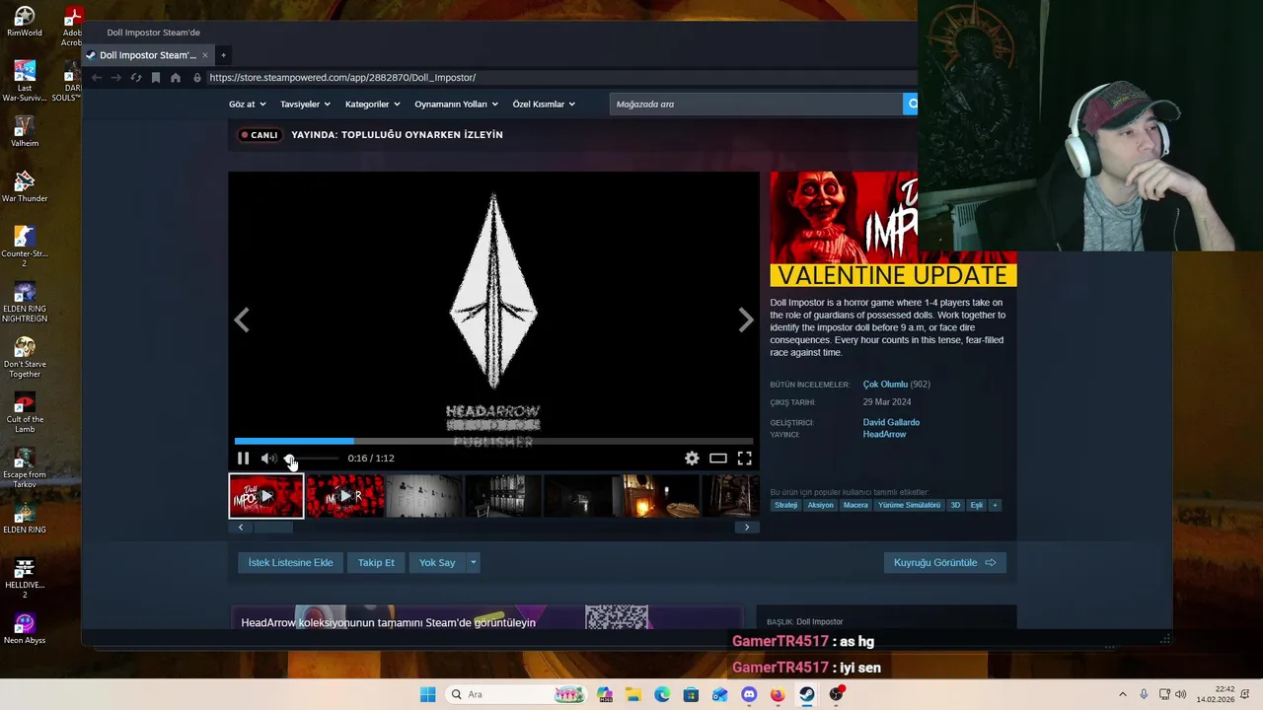
Task: Open a new tab with the plus
Action: (223, 55)
